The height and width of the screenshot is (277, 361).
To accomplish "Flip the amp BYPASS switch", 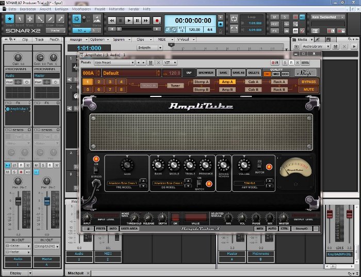I will 96,170.
